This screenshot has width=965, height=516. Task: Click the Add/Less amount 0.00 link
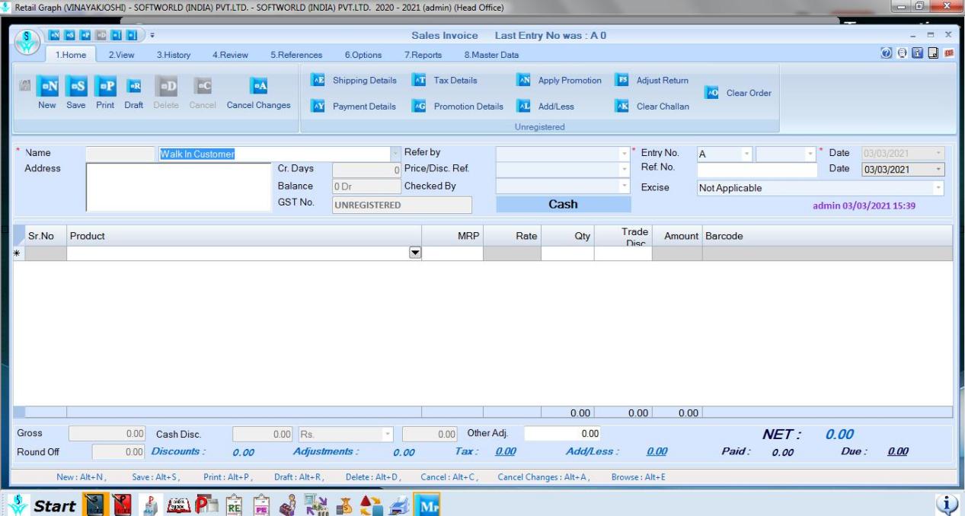pyautogui.click(x=657, y=451)
